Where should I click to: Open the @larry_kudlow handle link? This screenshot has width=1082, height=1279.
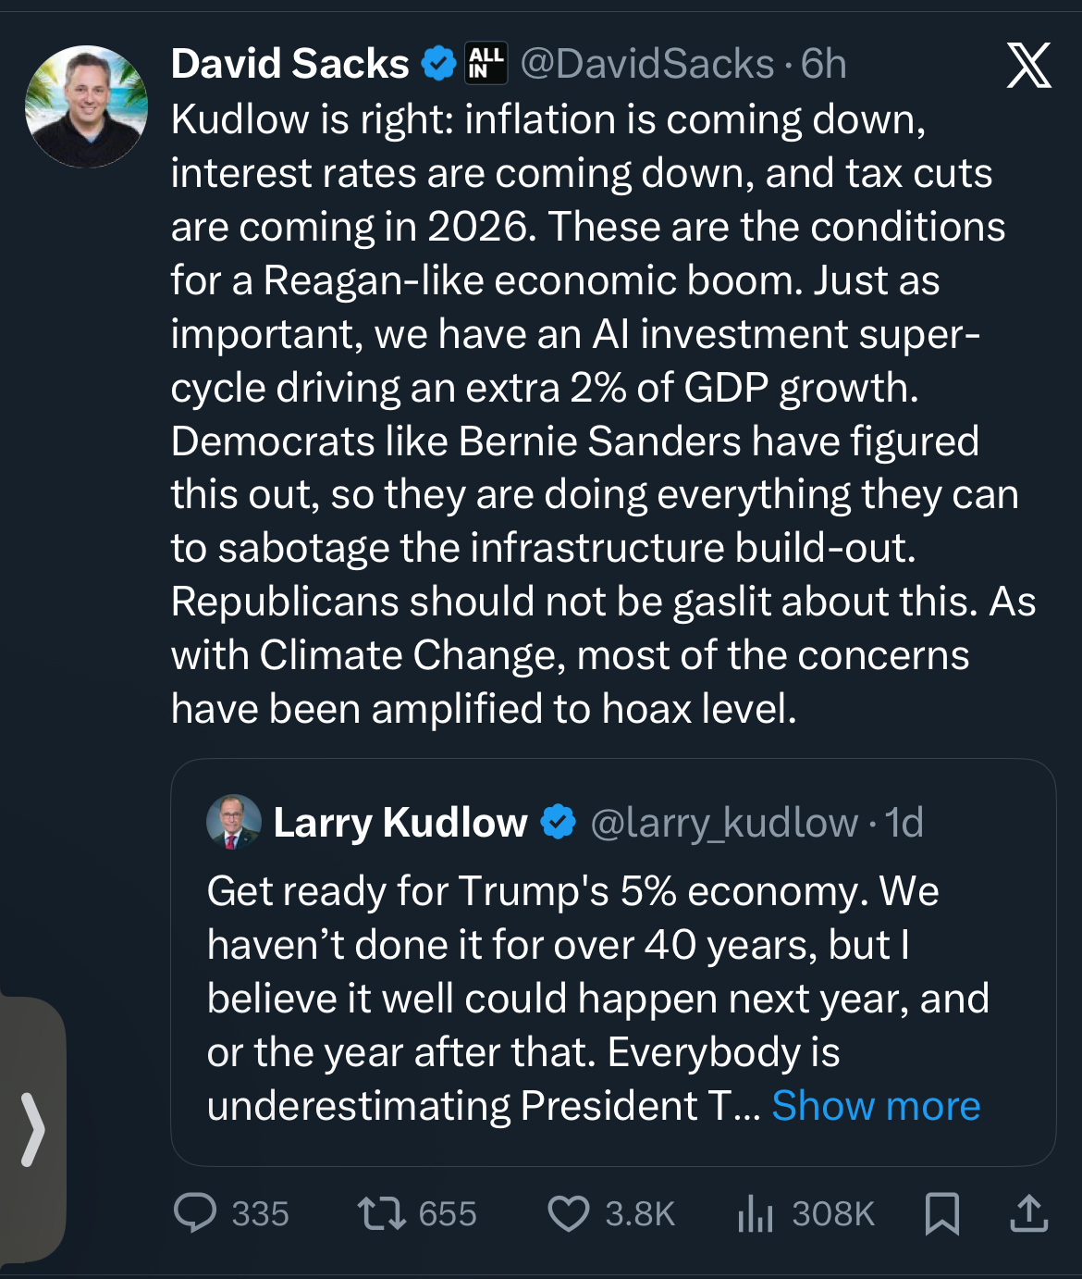723,822
